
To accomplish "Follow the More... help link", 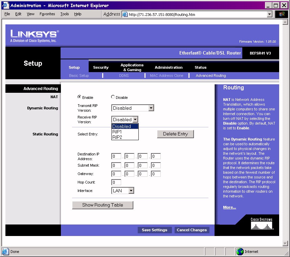I will [229, 207].
